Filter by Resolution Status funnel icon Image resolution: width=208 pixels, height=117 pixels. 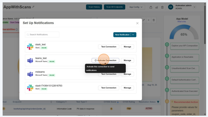(x=158, y=102)
